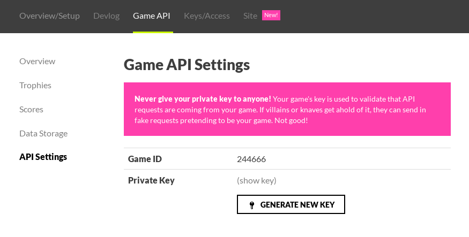The image size is (469, 237).
Task: Navigate to Trophies in the sidebar
Action: (x=35, y=85)
